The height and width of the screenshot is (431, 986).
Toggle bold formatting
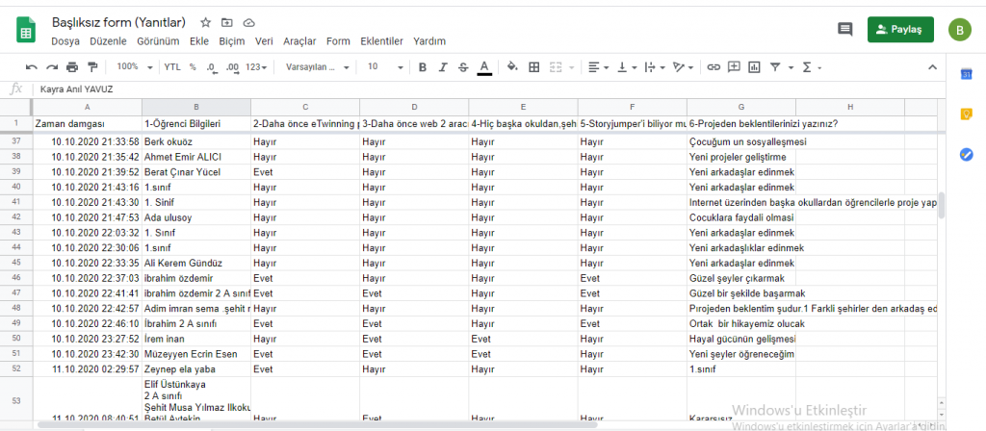coord(422,67)
